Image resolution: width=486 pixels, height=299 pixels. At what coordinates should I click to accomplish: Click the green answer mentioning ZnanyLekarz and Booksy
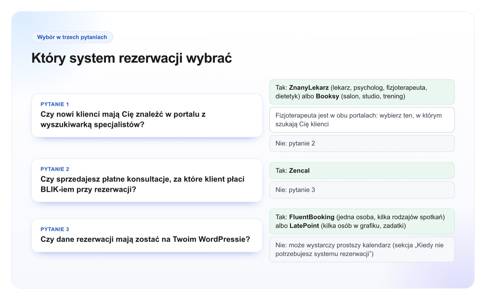click(x=362, y=92)
